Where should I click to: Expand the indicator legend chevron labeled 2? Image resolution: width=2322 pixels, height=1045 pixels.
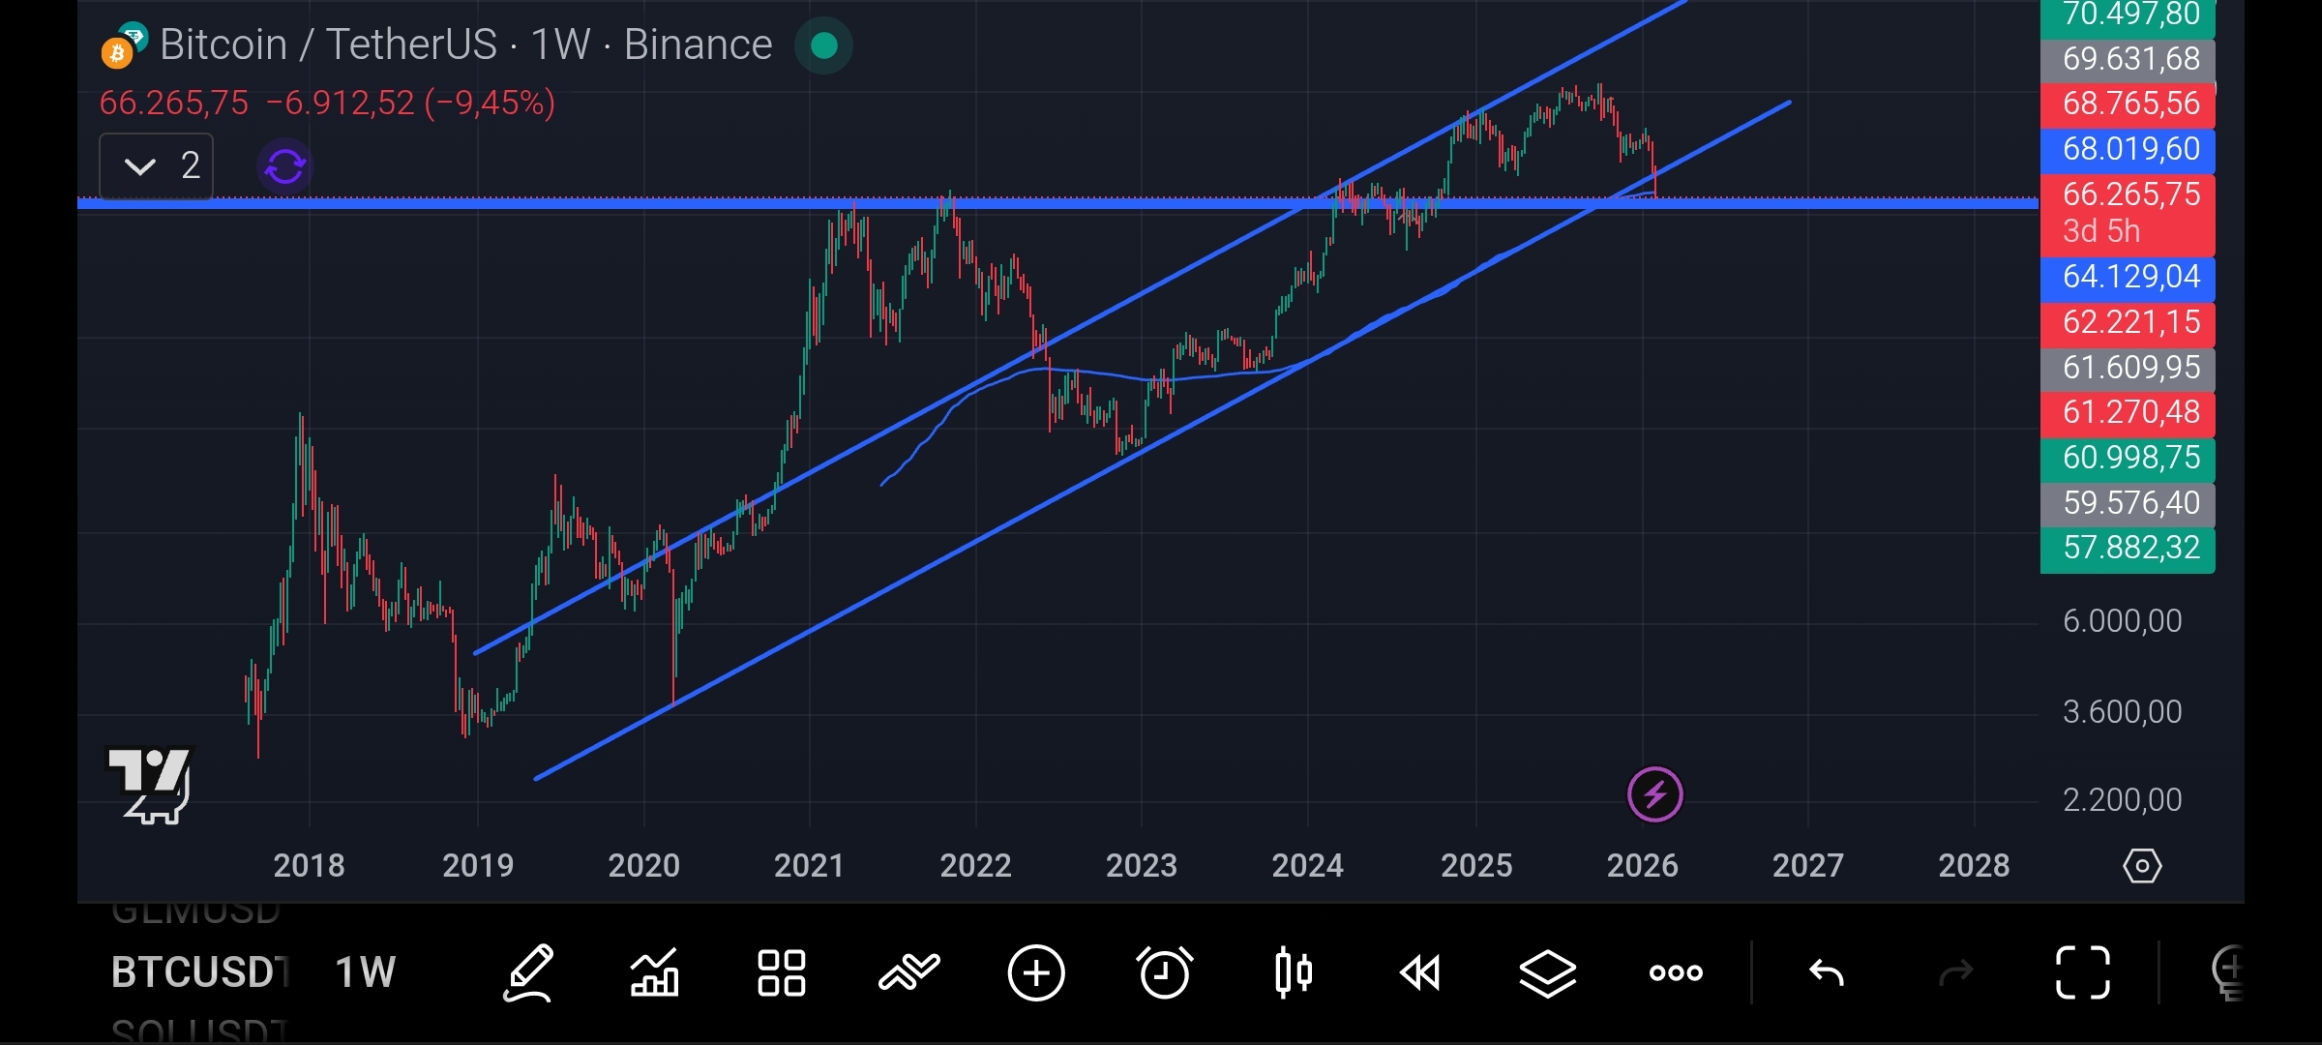(x=156, y=166)
